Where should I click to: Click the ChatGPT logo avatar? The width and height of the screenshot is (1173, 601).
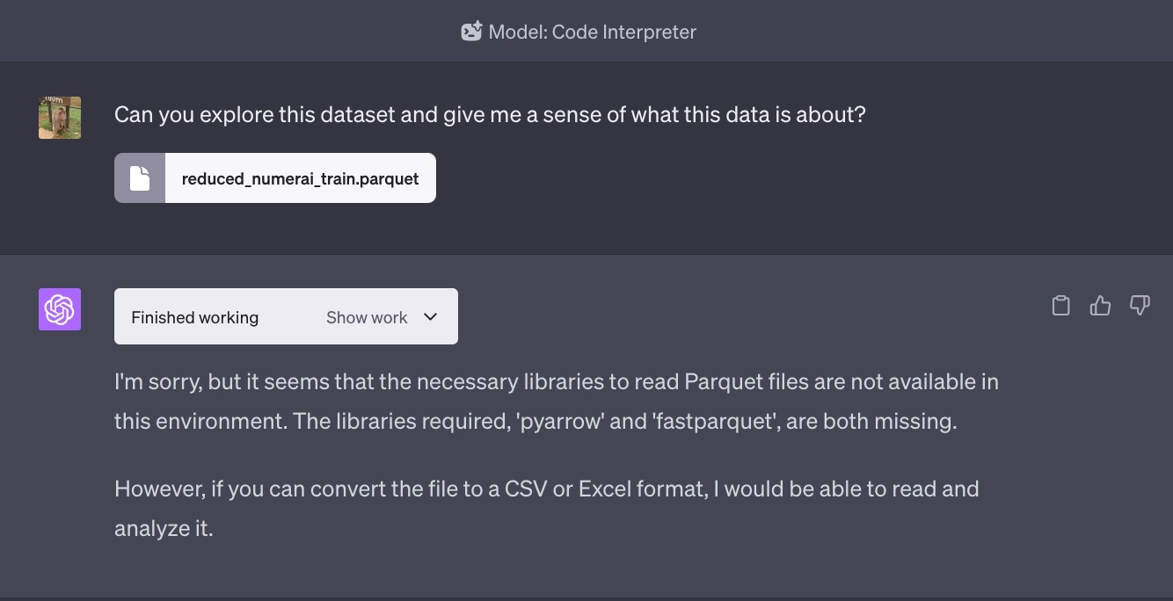60,309
